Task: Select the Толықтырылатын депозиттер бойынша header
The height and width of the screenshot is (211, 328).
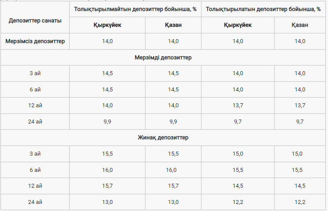Action: pos(263,9)
